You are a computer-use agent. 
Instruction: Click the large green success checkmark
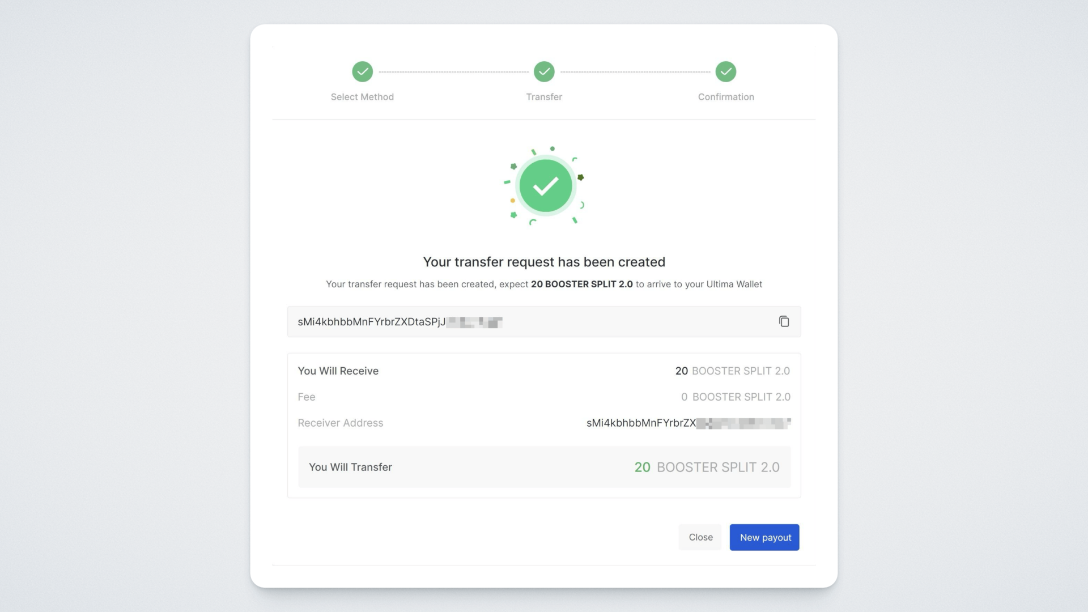545,186
